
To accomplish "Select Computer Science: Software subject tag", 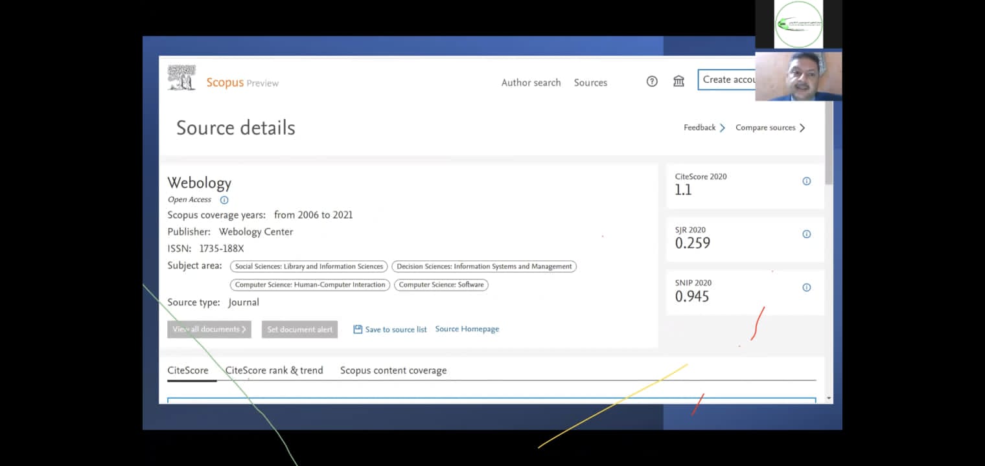I will coord(441,284).
